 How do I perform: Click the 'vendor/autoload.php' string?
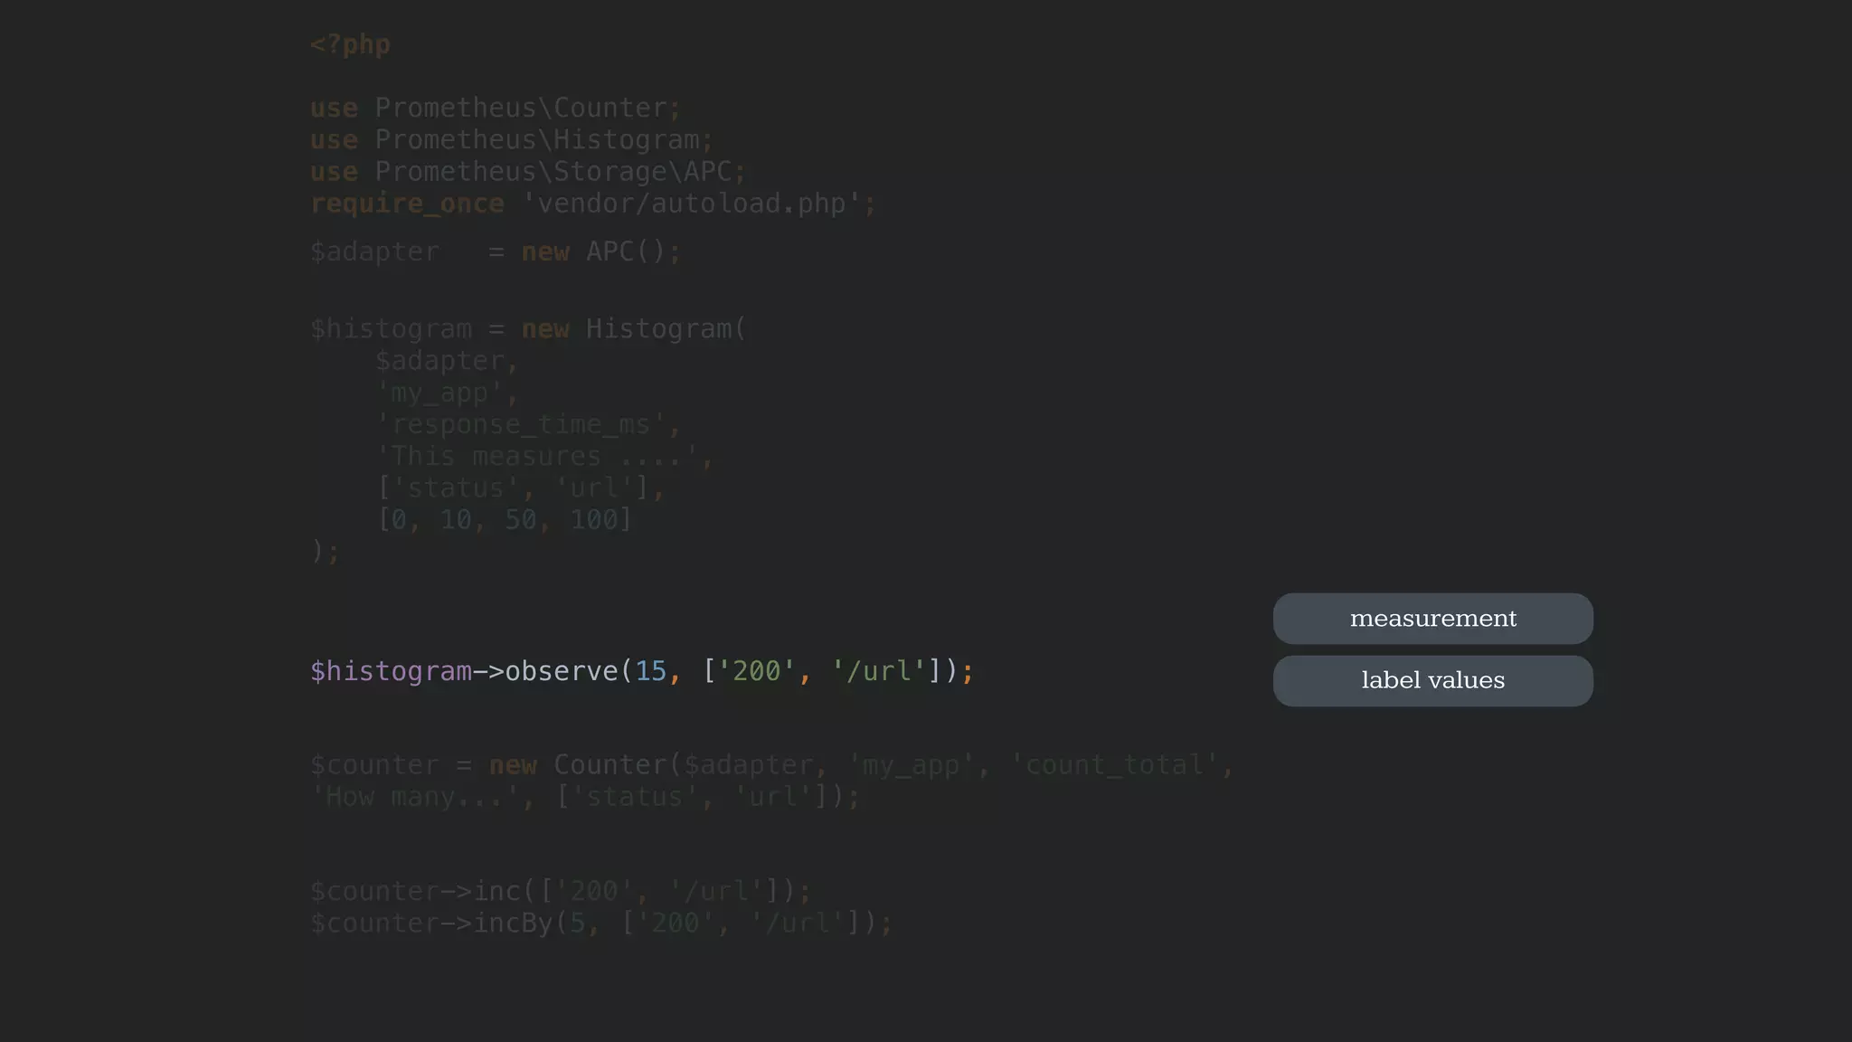[691, 204]
